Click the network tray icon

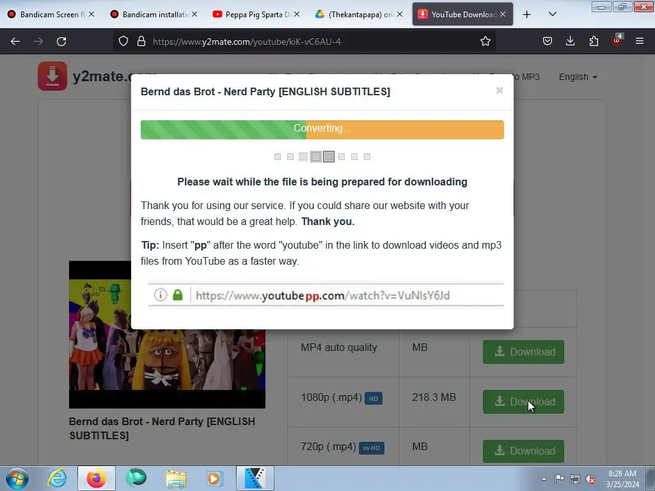tap(575, 479)
